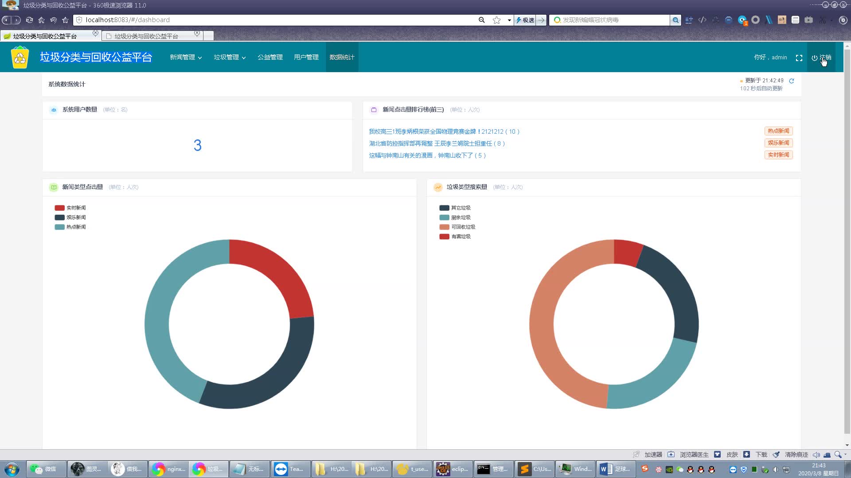Click the video player extension icon
The image size is (851, 478).
click(x=808, y=20)
